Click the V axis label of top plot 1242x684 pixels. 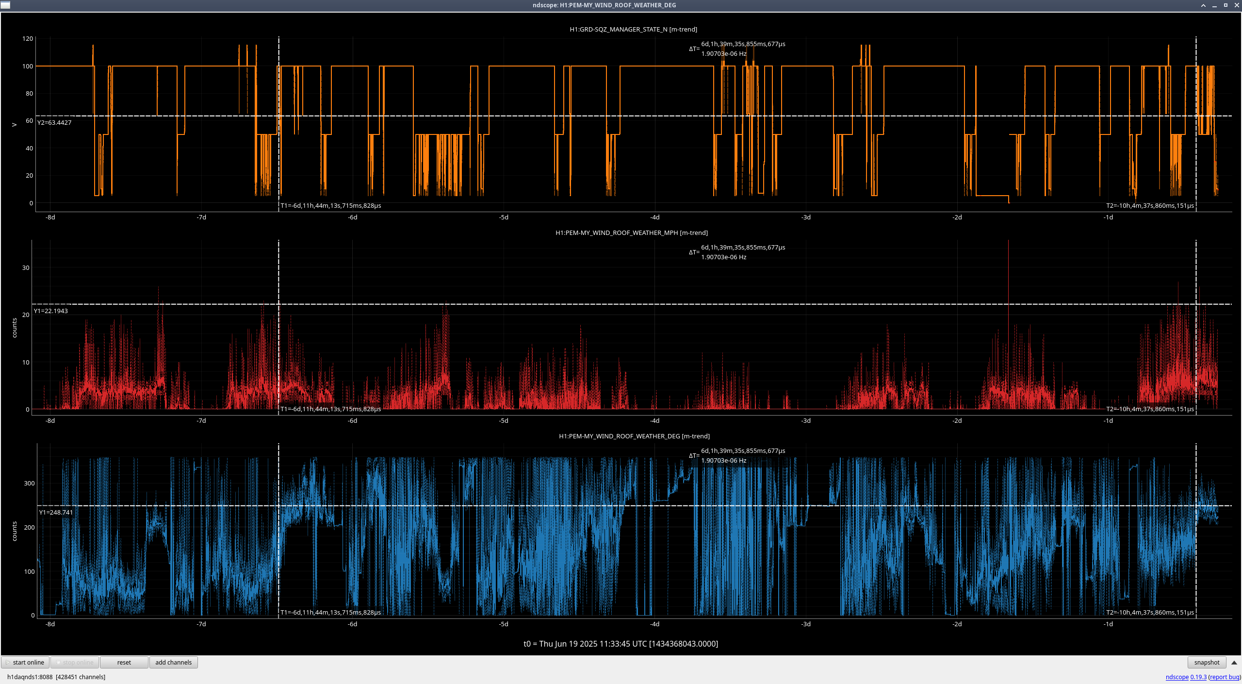[15, 125]
